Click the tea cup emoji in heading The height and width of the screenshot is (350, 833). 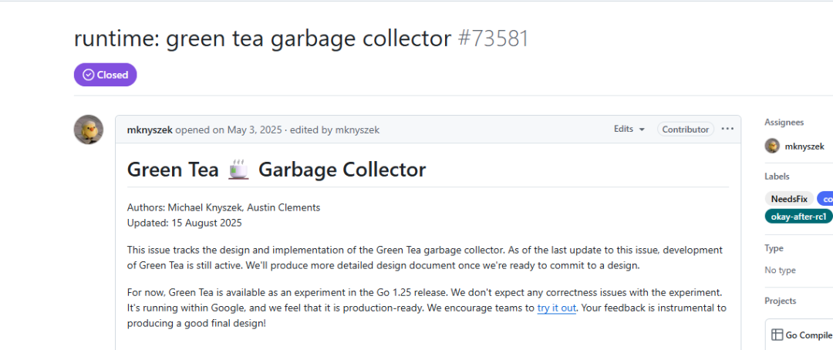tap(239, 170)
